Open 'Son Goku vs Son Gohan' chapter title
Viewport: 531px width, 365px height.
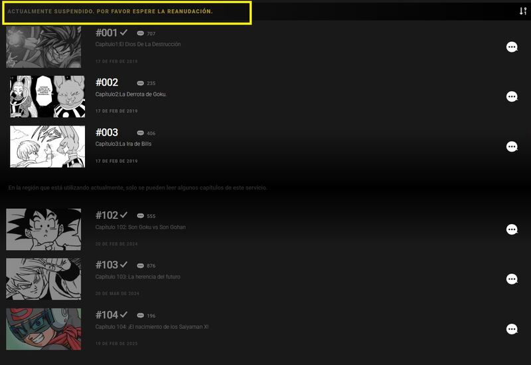point(140,227)
